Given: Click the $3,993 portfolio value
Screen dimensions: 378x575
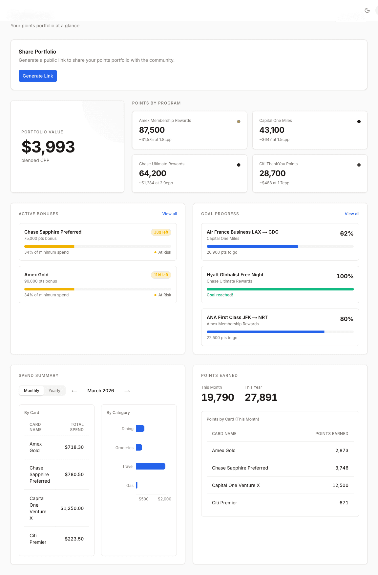Looking at the screenshot, I should pyautogui.click(x=48, y=147).
